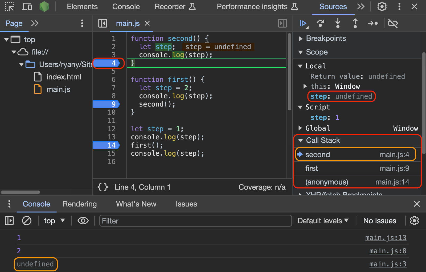
Task: Clear the console
Action: (27, 221)
